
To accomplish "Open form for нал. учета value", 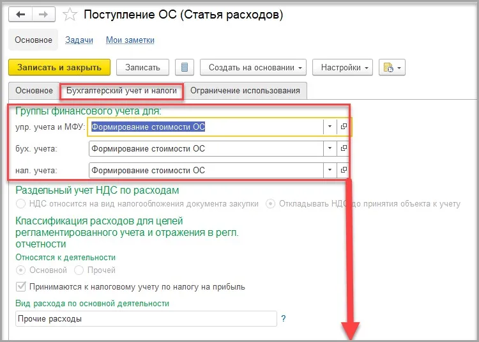I will point(344,171).
